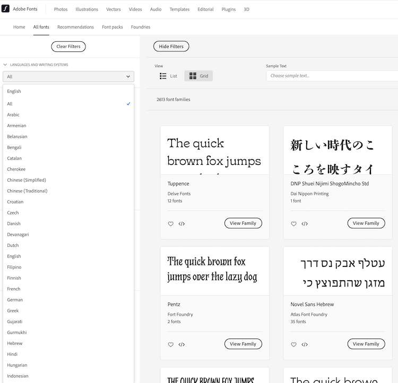Open Vectors in top navigation
Image resolution: width=398 pixels, height=383 pixels.
(113, 10)
